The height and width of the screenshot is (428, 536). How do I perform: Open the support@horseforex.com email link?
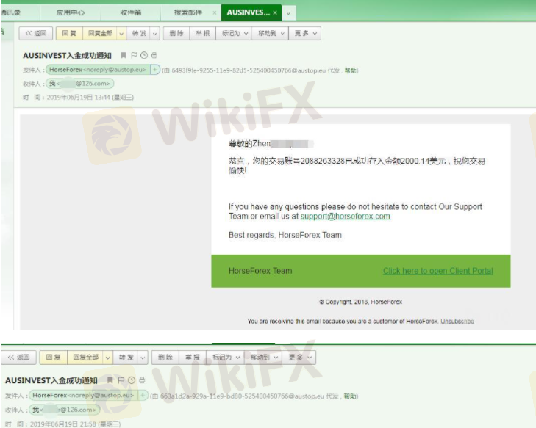(345, 217)
